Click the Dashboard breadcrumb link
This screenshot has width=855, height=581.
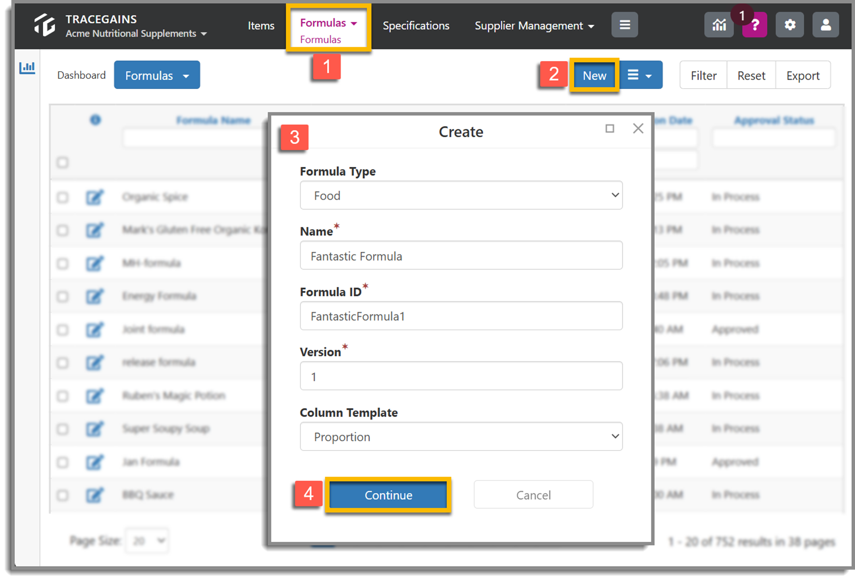pyautogui.click(x=81, y=75)
